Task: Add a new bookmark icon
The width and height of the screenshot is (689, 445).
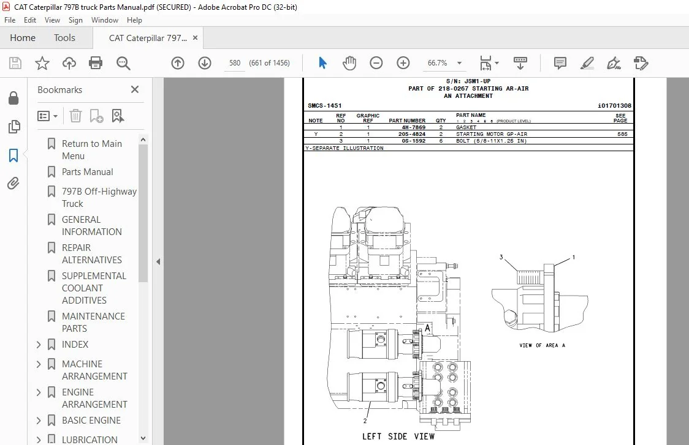Action: tap(96, 116)
